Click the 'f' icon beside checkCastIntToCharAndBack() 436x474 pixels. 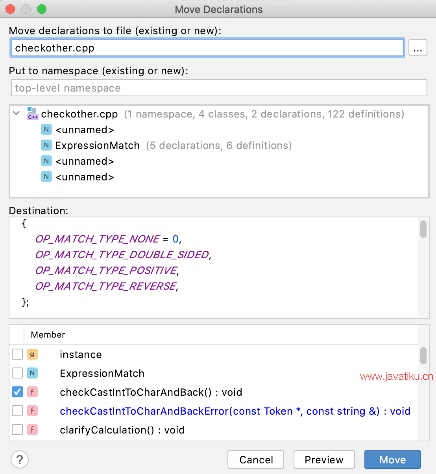[x=32, y=392]
